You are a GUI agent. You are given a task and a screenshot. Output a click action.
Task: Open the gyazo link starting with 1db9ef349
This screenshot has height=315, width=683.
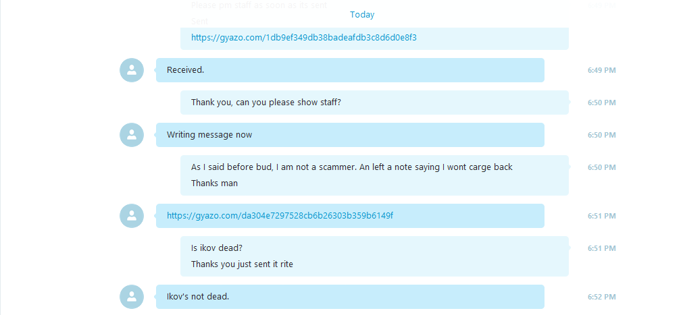click(x=303, y=37)
